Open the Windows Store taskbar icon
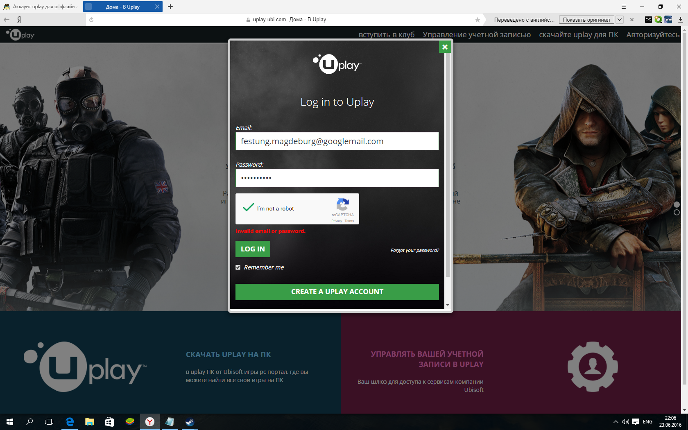 109,422
